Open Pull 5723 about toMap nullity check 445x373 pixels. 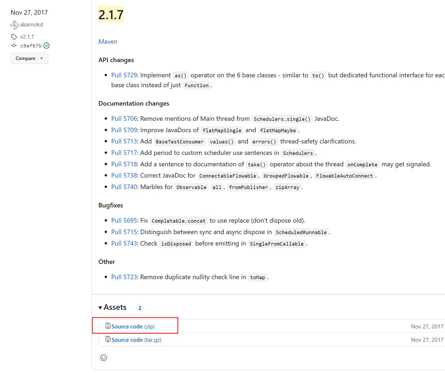[124, 277]
